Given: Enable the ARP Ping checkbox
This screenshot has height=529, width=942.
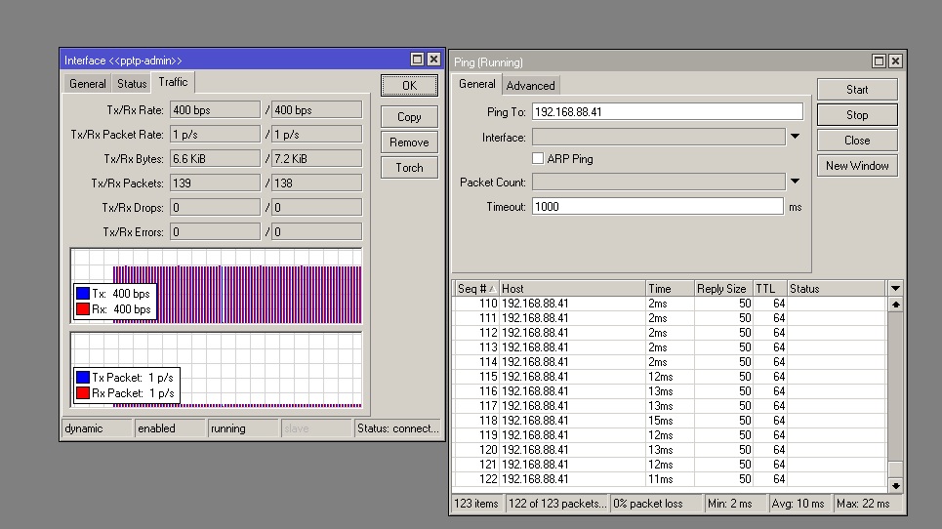Looking at the screenshot, I should coord(538,158).
